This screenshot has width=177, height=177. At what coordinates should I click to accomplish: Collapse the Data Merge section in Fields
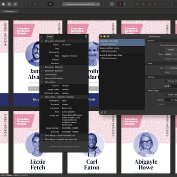pos(42,82)
